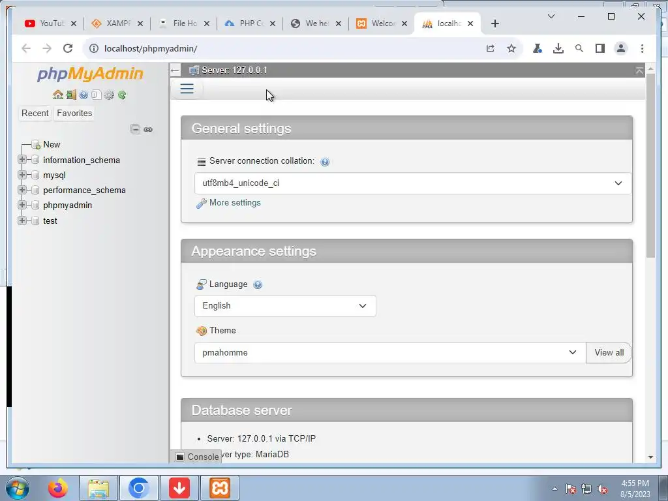
Task: Open navigation panel settings gear icon
Action: click(x=109, y=95)
